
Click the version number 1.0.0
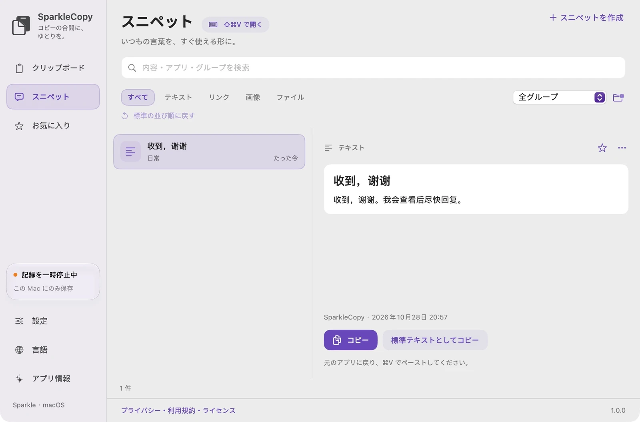coord(618,410)
